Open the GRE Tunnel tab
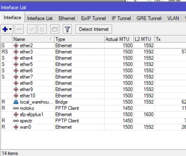 click(x=149, y=18)
